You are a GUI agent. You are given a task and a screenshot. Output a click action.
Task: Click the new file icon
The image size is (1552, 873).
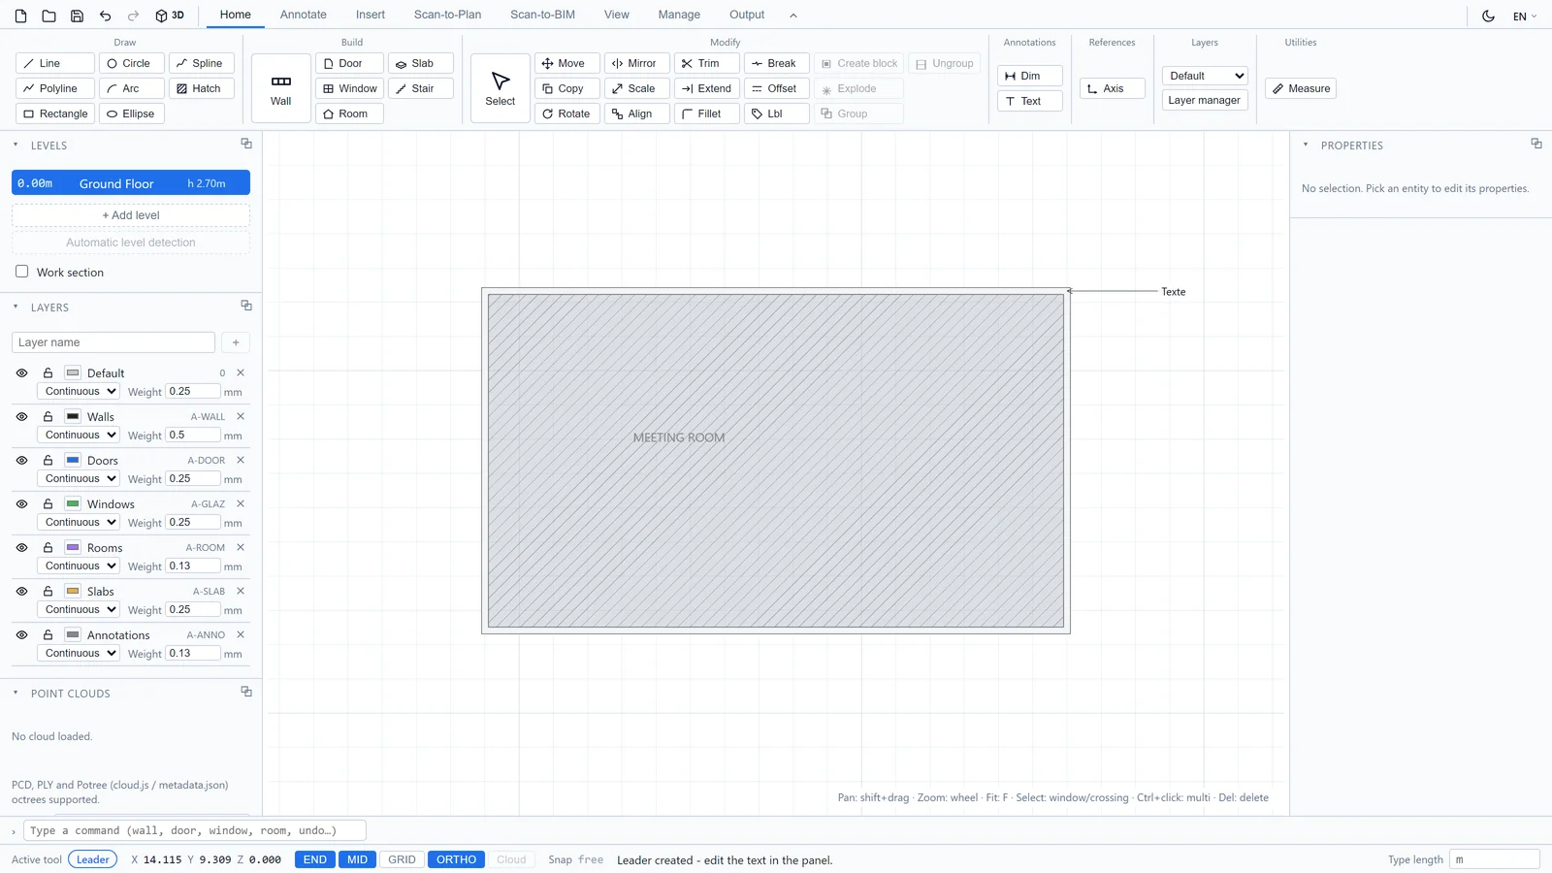pyautogui.click(x=20, y=16)
